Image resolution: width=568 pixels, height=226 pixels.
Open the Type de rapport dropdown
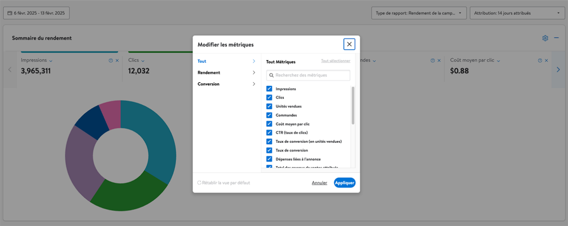(x=418, y=13)
